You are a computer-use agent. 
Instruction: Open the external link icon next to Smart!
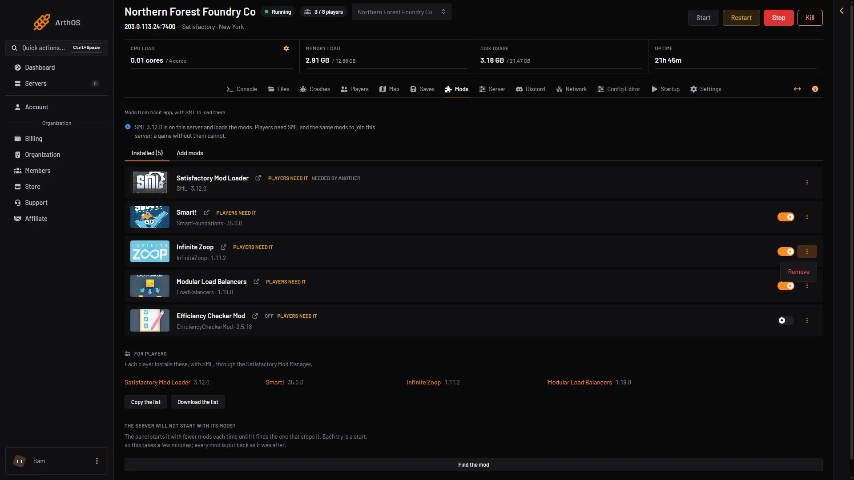[206, 212]
